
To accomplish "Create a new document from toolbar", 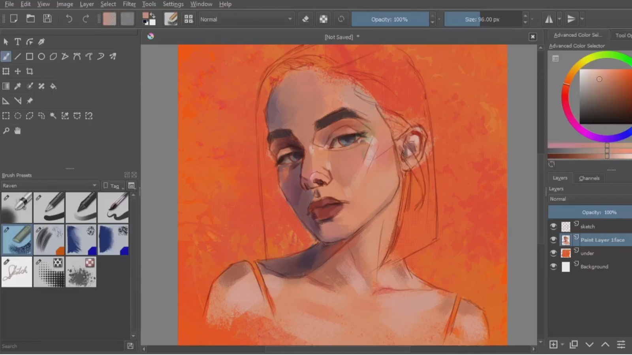I will point(14,19).
